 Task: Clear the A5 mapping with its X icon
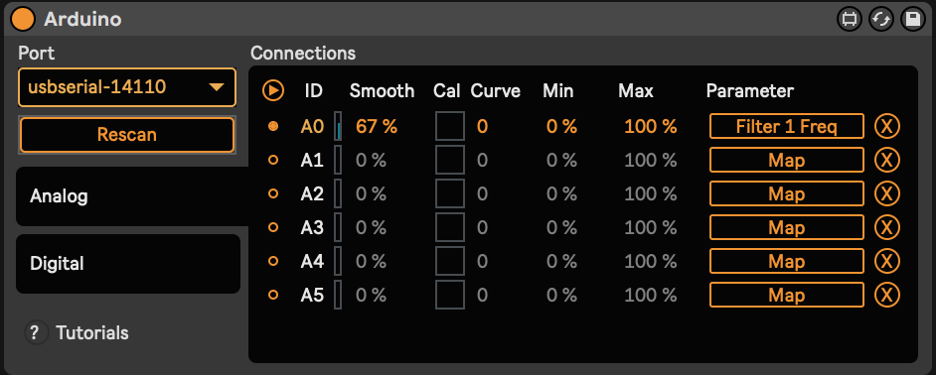click(x=887, y=295)
